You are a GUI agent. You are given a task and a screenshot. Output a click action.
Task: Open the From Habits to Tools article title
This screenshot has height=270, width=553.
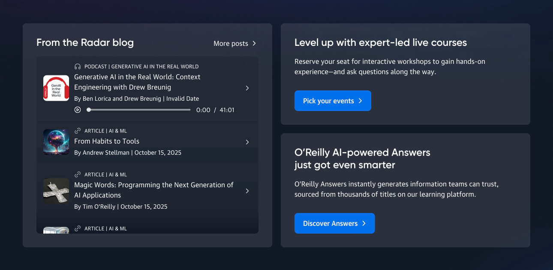click(107, 141)
